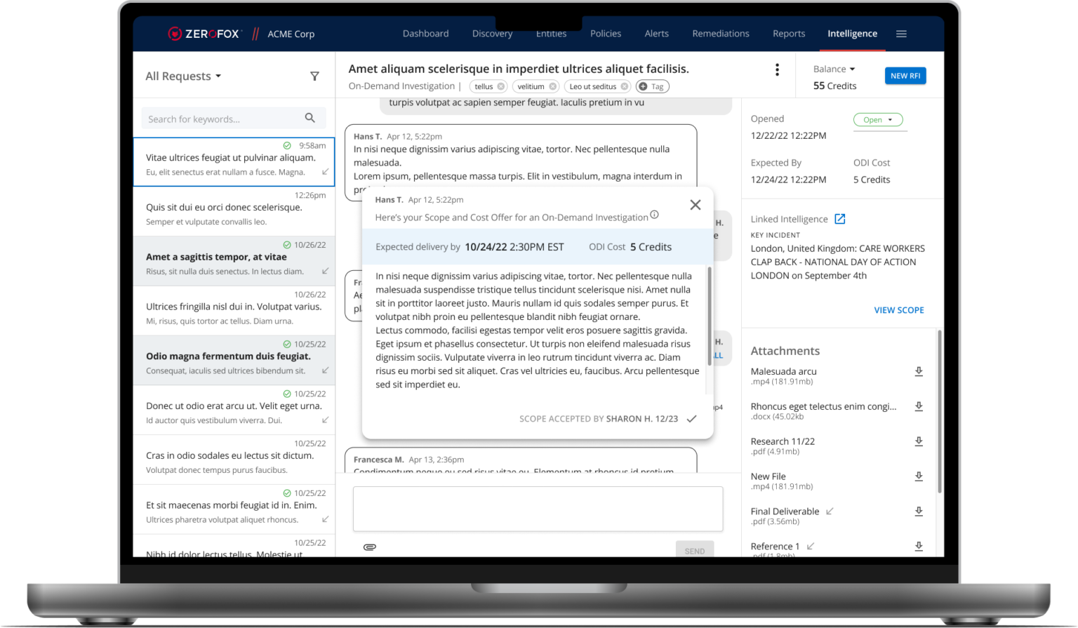Download the Malesuada arcu attachment
Viewport: 1078px width, 628px height.
(x=918, y=372)
